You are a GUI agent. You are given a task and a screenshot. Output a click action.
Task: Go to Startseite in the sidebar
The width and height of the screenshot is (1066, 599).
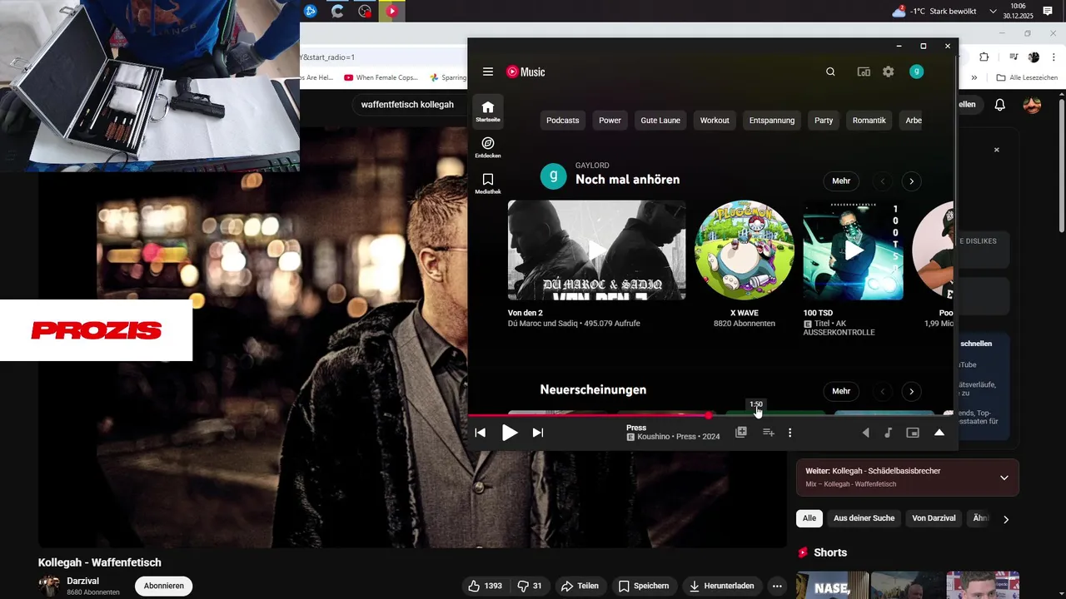tap(488, 111)
